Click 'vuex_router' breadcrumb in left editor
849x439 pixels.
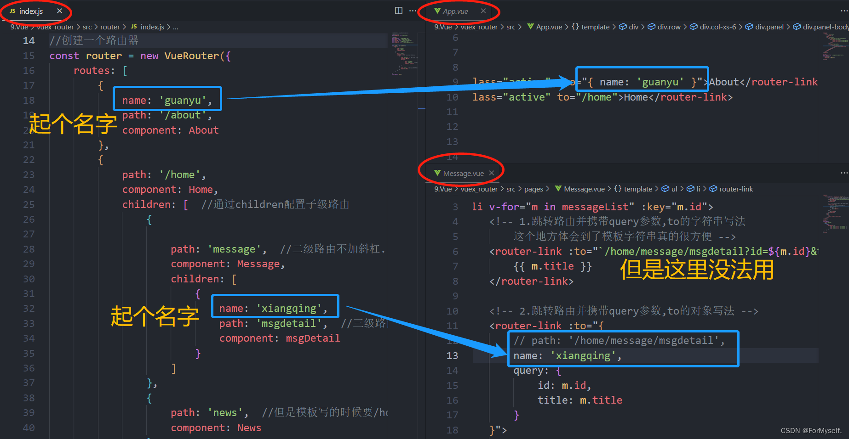55,27
